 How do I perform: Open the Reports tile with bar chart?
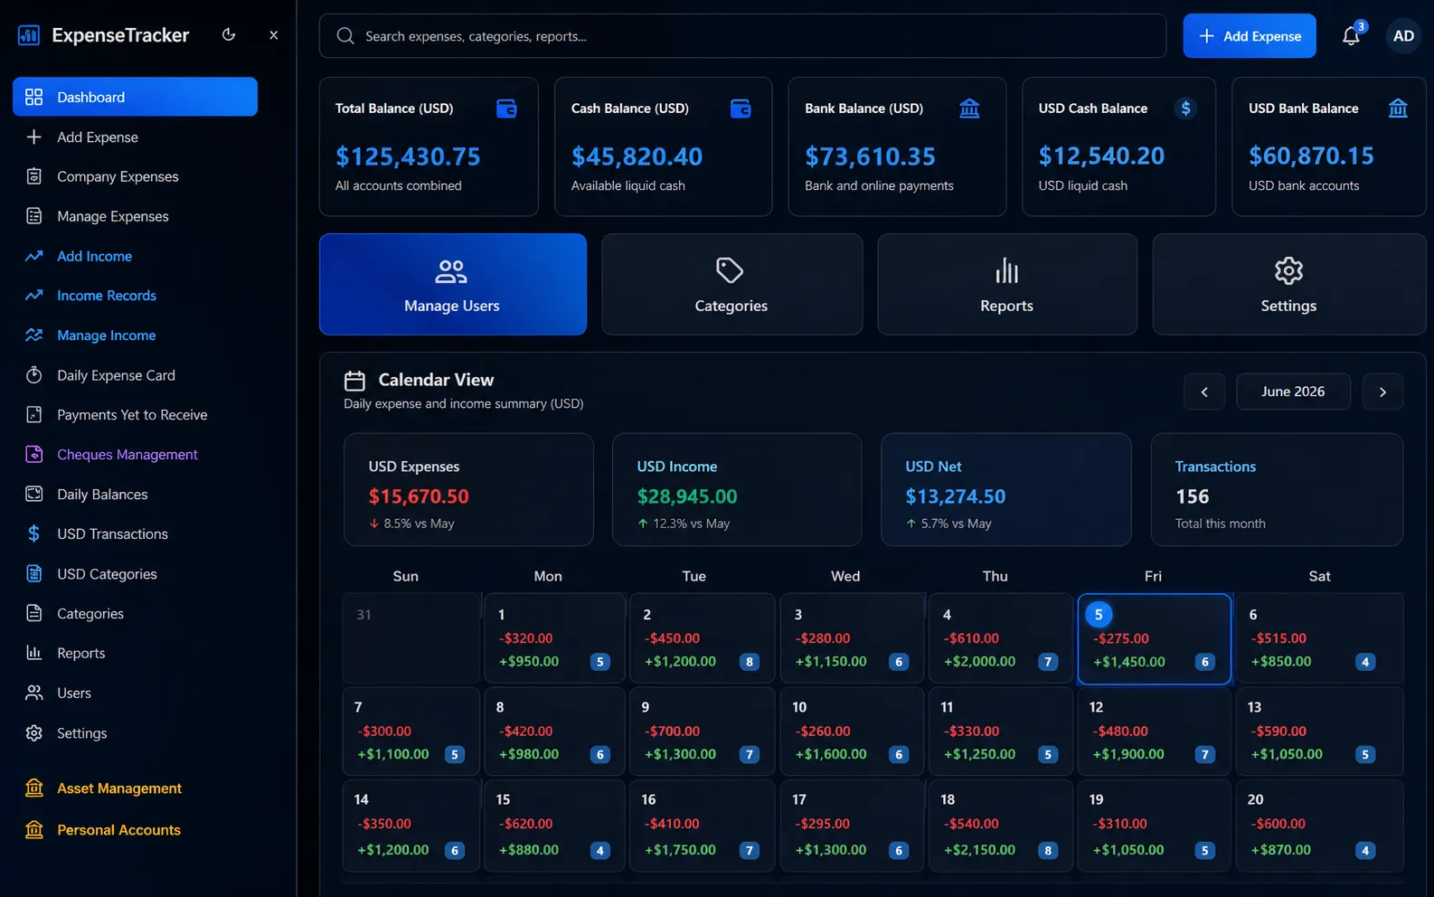pyautogui.click(x=1007, y=285)
